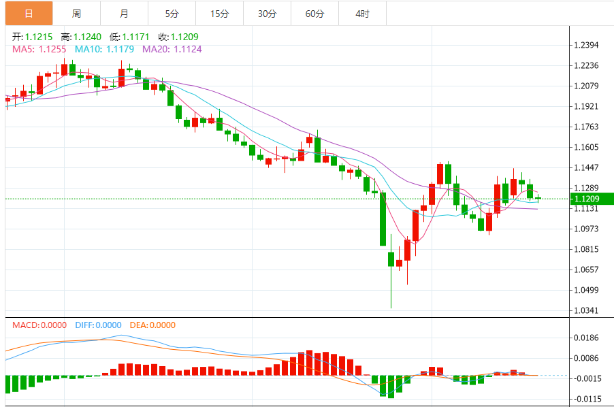This screenshot has height=407, width=614.
Task: Click the MA5: 1.1255 indicator label
Action: (x=39, y=49)
